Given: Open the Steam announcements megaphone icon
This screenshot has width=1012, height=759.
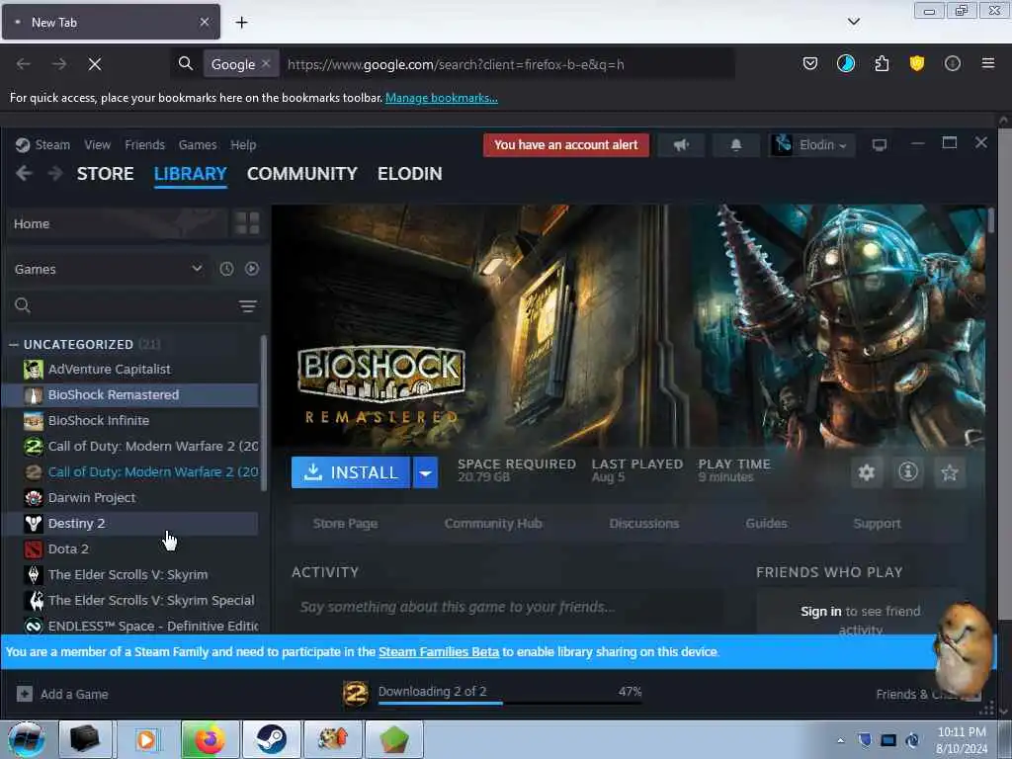Looking at the screenshot, I should point(681,145).
